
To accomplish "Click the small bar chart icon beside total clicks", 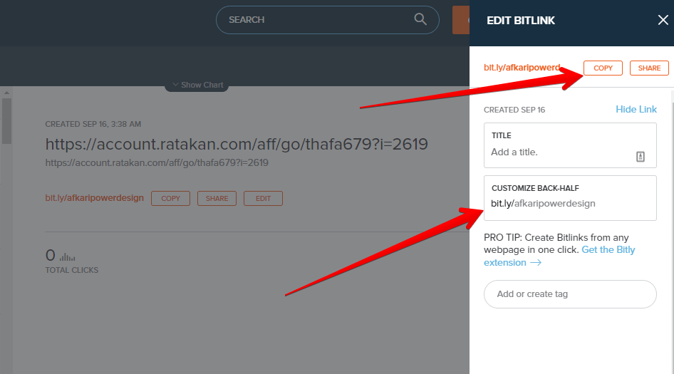I will pyautogui.click(x=68, y=256).
